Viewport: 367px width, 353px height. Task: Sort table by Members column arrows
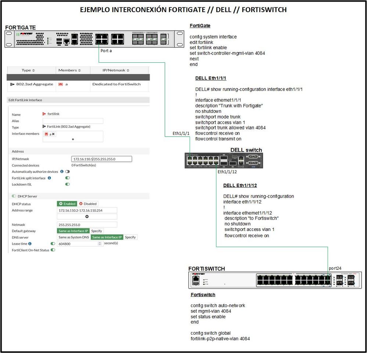79,70
